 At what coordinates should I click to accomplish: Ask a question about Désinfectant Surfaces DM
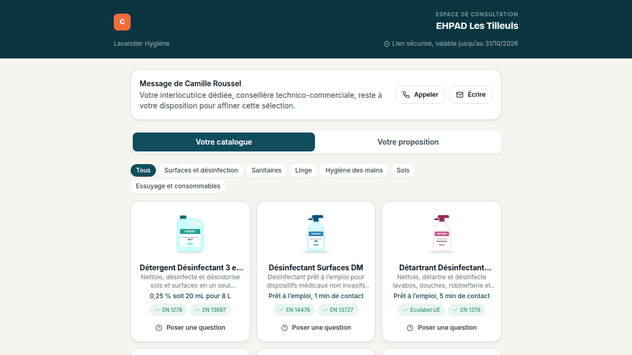click(x=316, y=328)
